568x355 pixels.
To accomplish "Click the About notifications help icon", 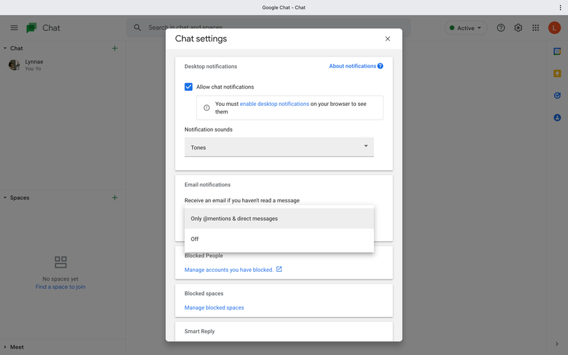I will 380,66.
